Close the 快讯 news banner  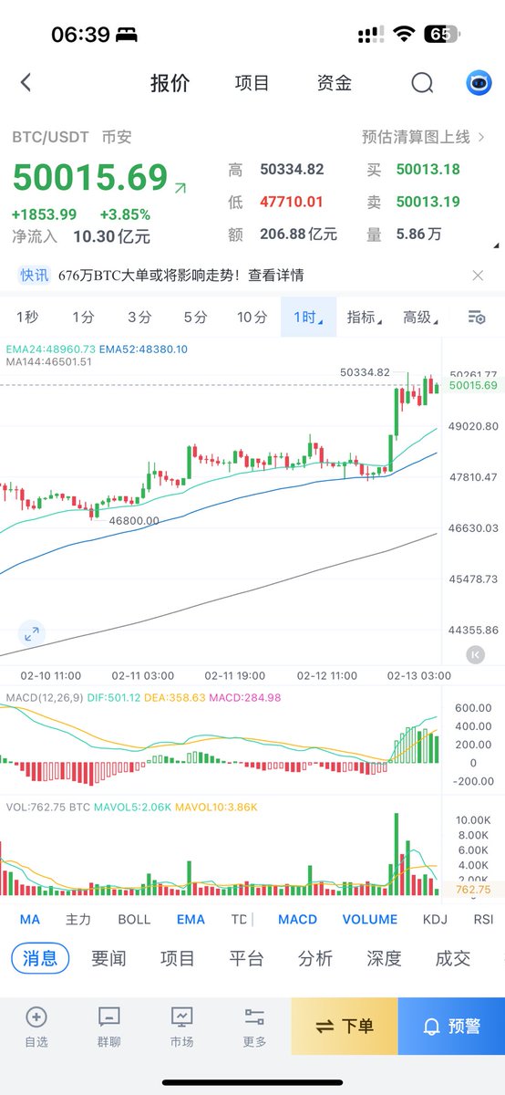click(x=478, y=275)
